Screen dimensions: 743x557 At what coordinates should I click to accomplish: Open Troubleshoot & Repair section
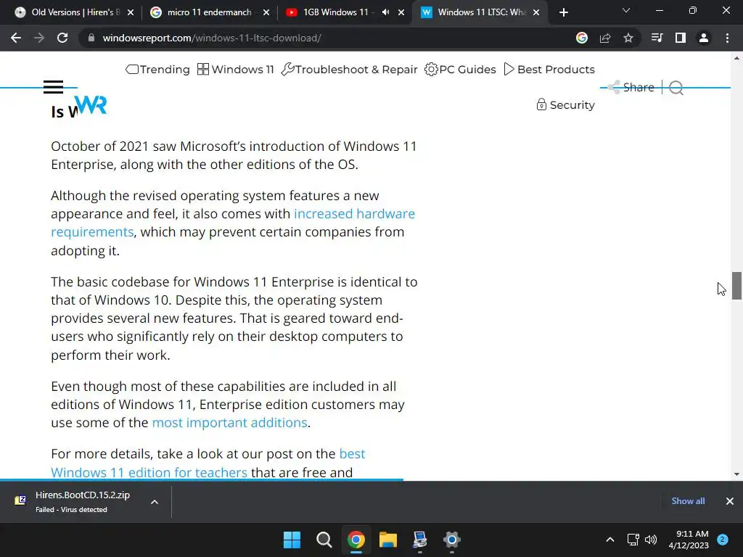pyautogui.click(x=349, y=69)
